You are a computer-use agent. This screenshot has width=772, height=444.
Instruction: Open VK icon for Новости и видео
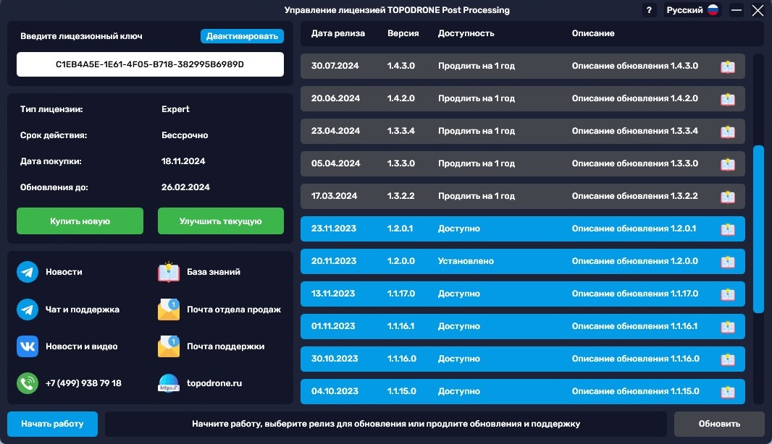point(28,346)
